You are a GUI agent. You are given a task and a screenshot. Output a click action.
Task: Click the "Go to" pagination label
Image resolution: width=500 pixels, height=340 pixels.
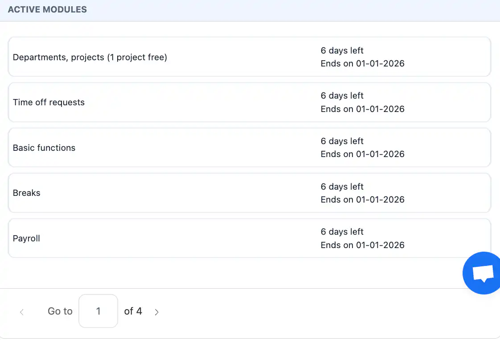click(60, 311)
